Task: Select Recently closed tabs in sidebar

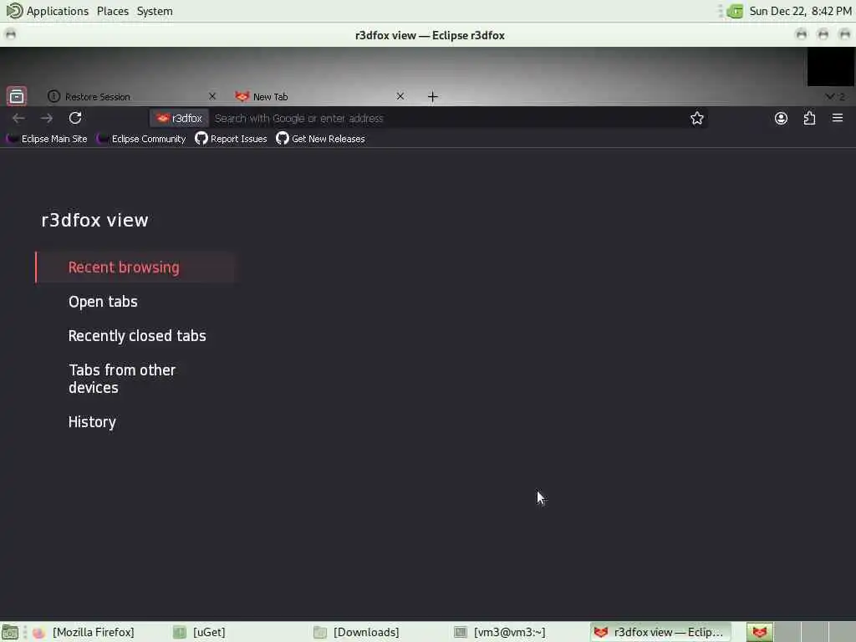Action: click(x=137, y=336)
